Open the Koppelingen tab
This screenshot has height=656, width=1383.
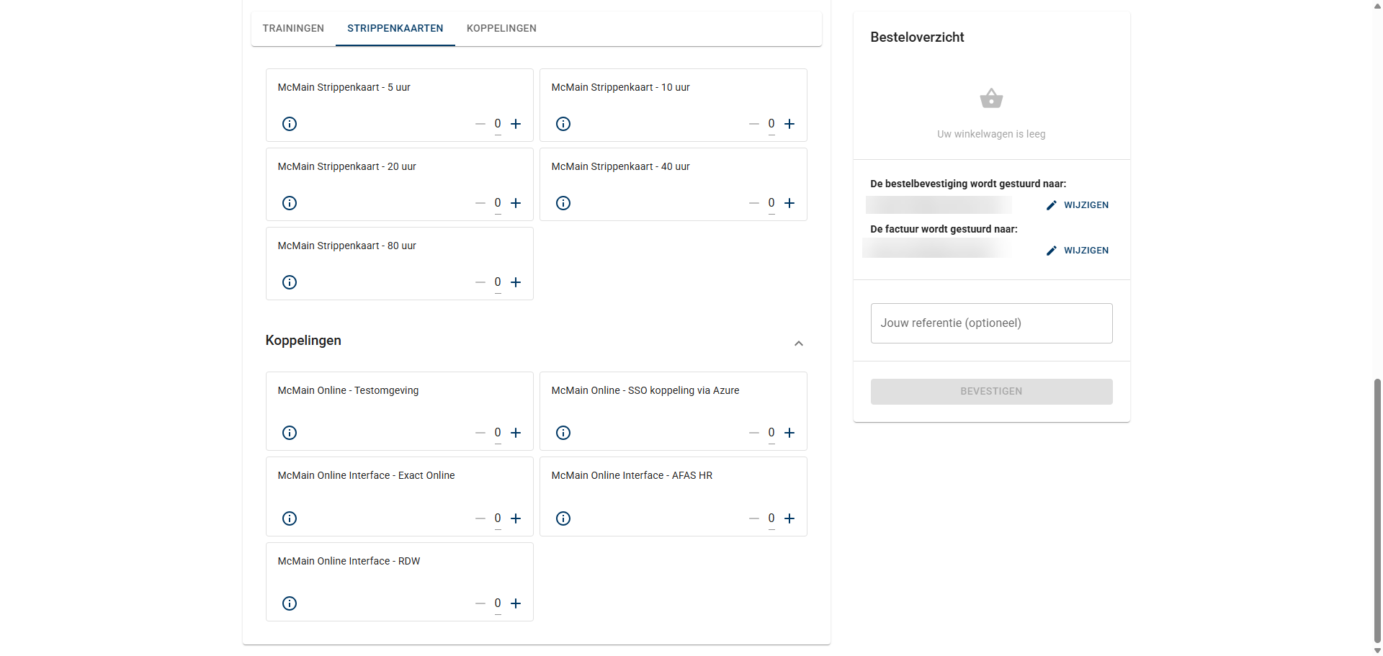(x=501, y=29)
